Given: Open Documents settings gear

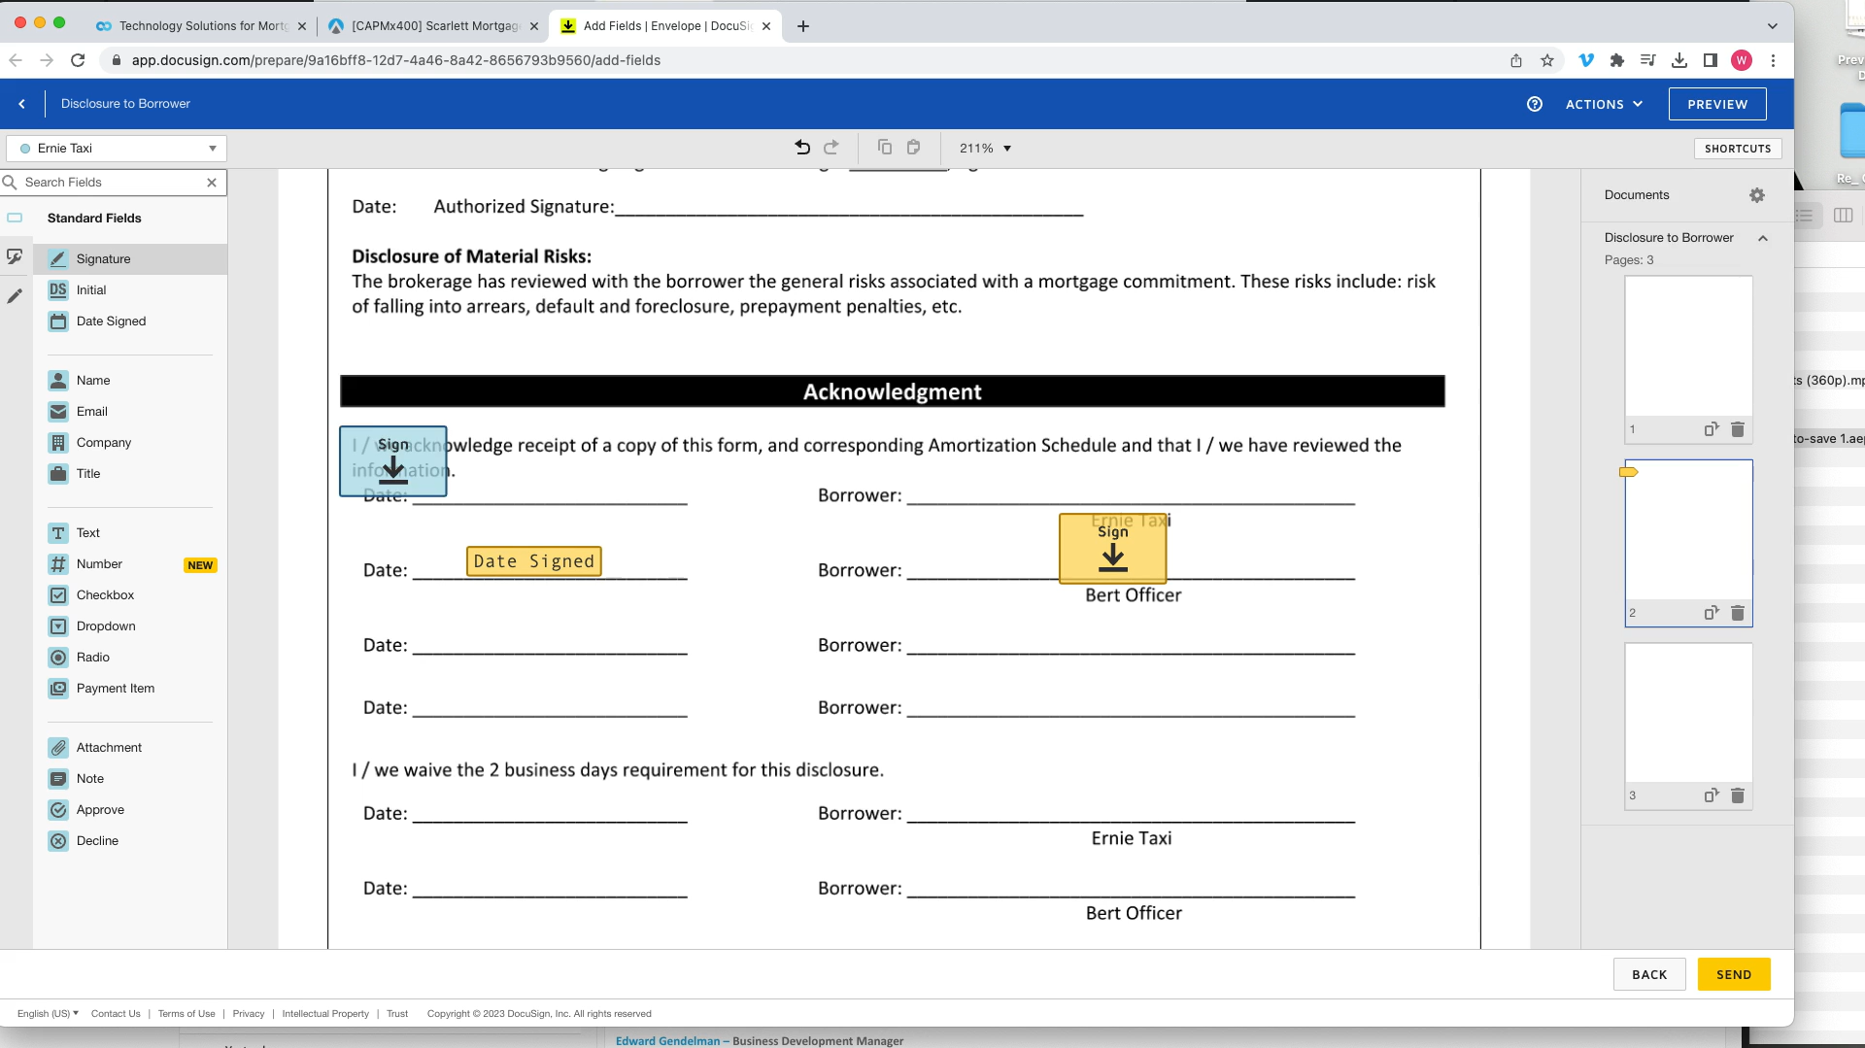Looking at the screenshot, I should [x=1757, y=195].
